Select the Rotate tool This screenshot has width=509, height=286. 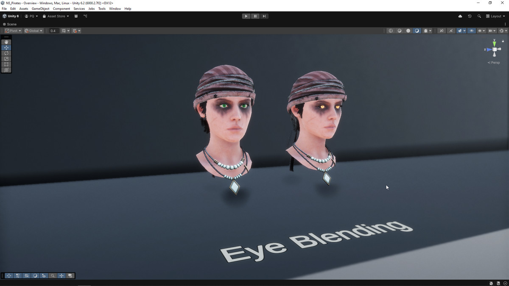point(6,53)
